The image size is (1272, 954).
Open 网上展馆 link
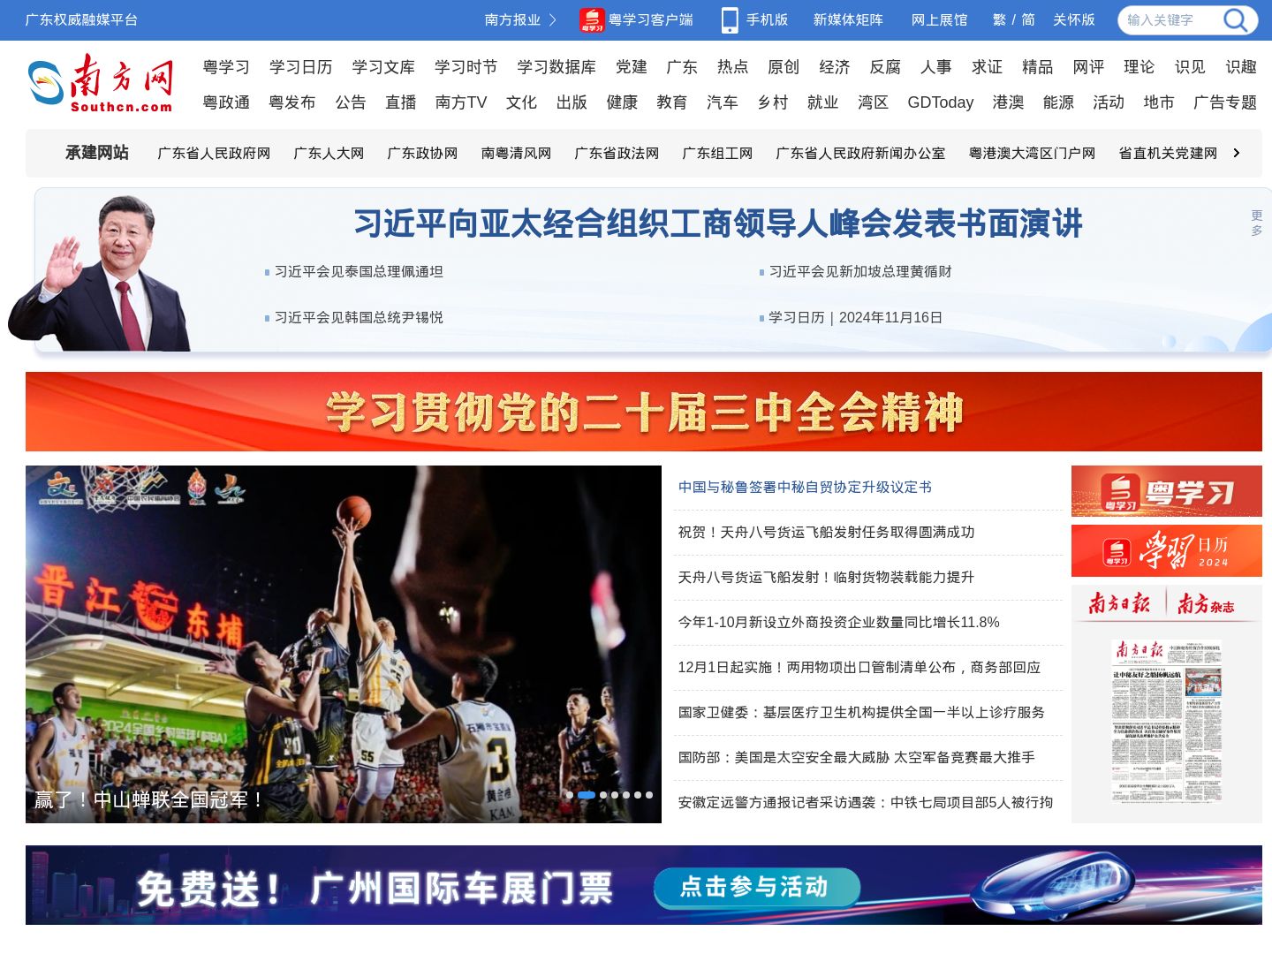click(x=939, y=19)
